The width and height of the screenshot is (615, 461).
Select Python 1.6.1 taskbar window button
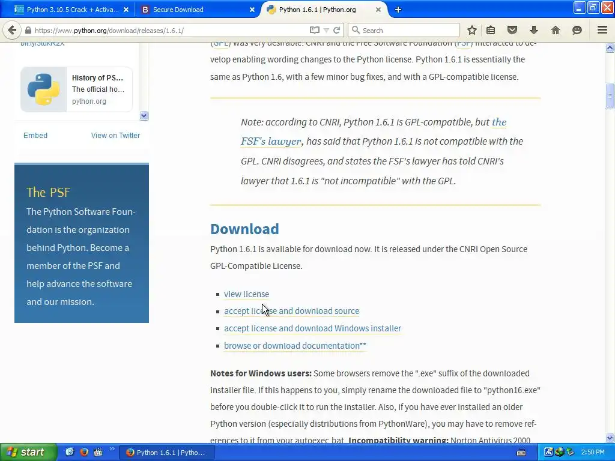tap(166, 453)
